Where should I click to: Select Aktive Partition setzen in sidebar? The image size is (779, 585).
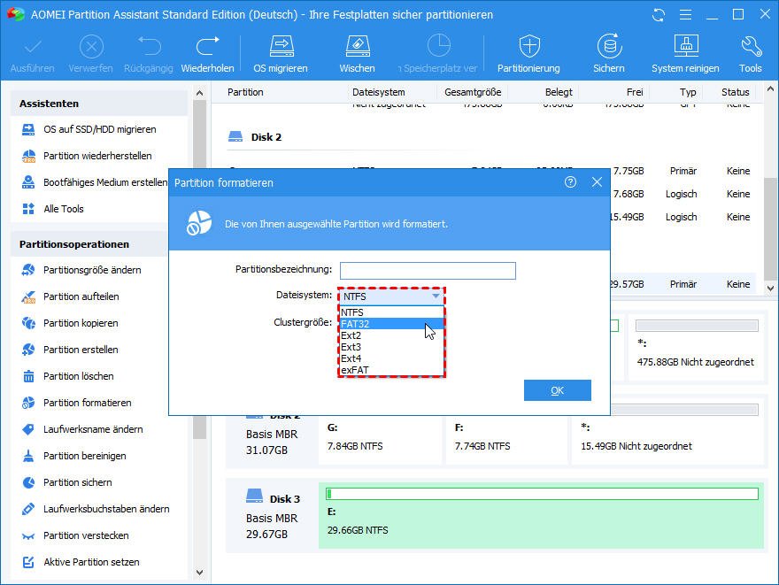coord(91,562)
